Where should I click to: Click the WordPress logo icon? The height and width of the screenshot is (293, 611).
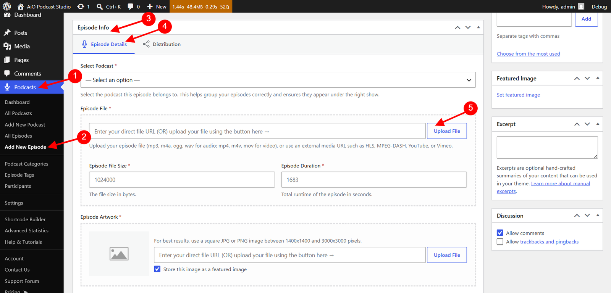pos(7,6)
